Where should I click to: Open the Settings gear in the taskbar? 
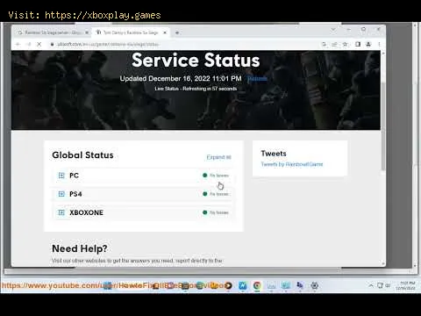[315, 285]
